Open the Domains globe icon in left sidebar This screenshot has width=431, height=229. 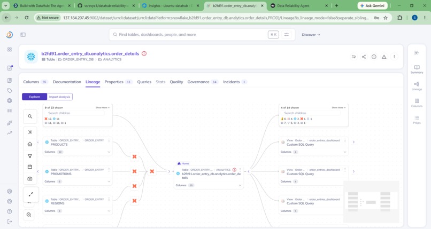tap(10, 100)
